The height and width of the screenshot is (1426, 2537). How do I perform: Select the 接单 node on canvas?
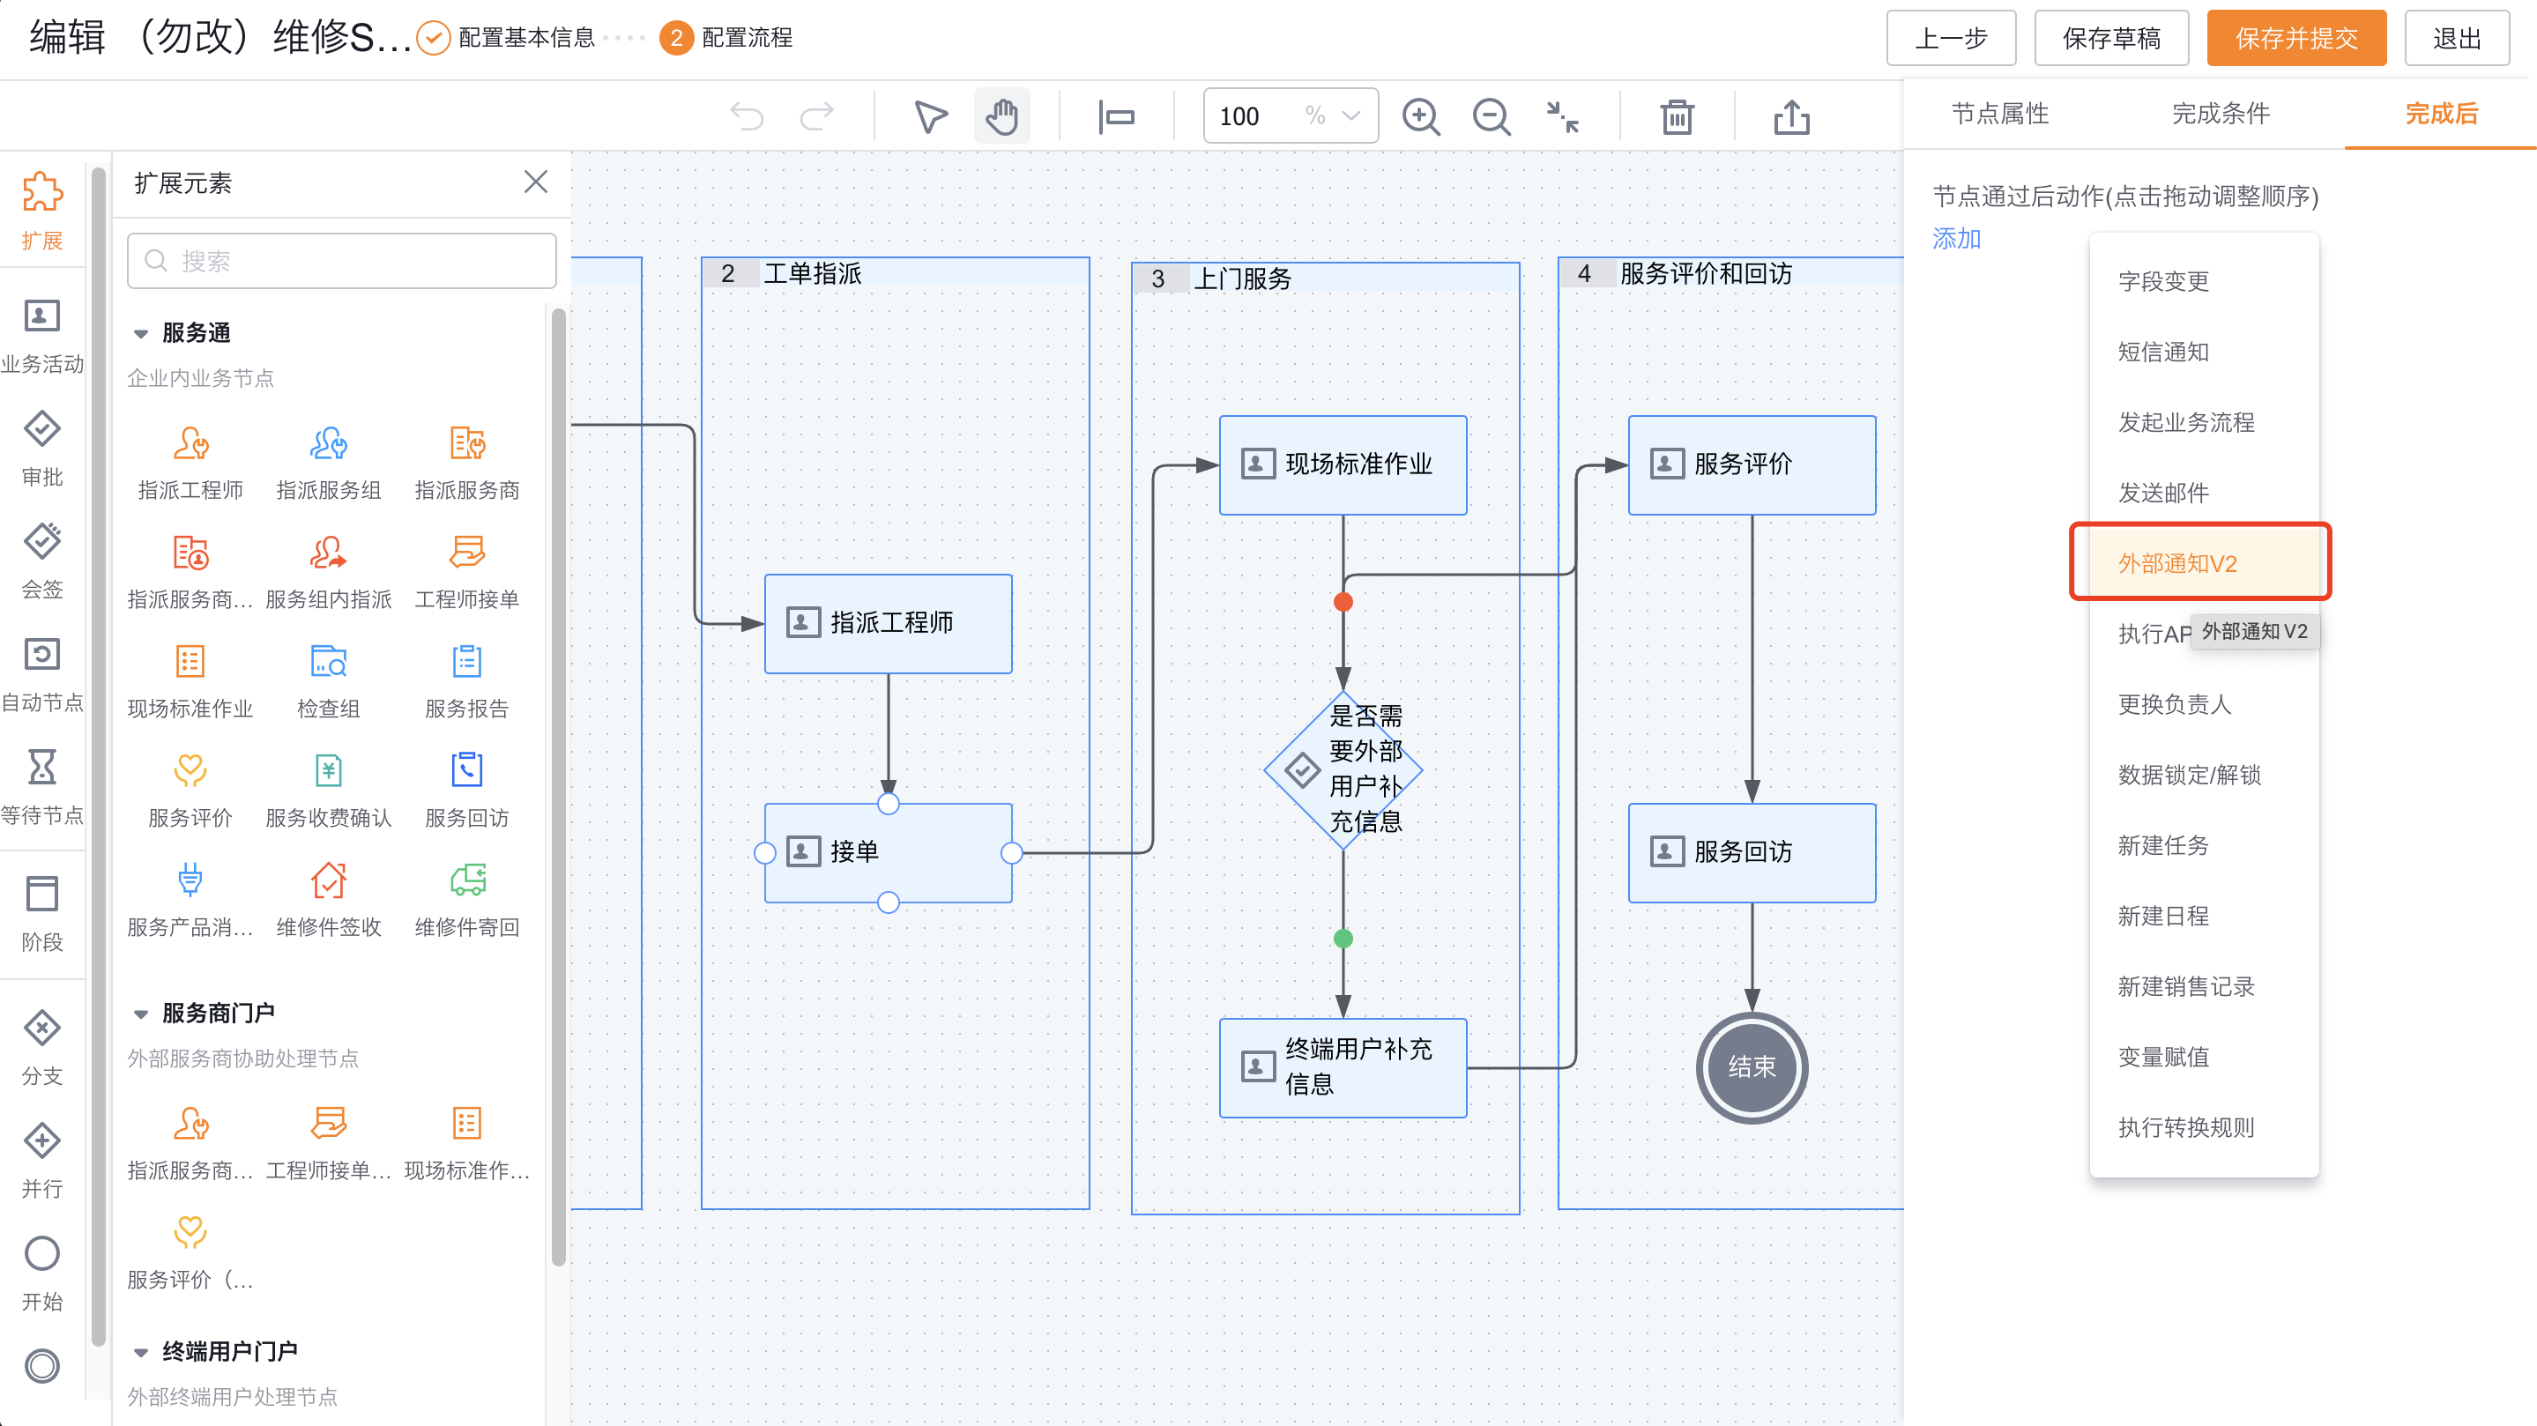coord(888,853)
